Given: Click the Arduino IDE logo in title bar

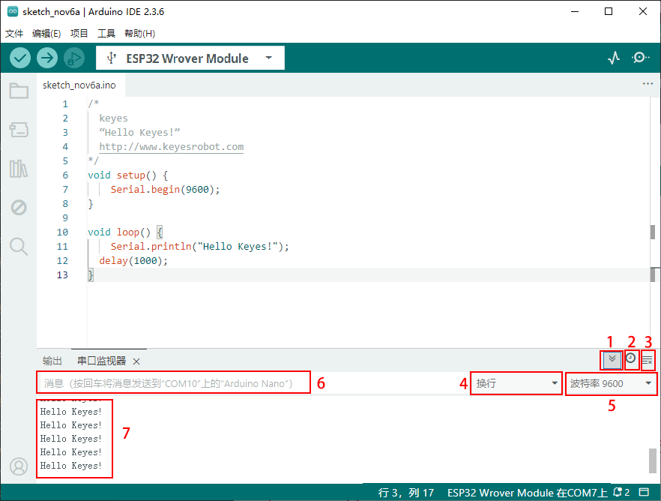Looking at the screenshot, I should pyautogui.click(x=13, y=11).
